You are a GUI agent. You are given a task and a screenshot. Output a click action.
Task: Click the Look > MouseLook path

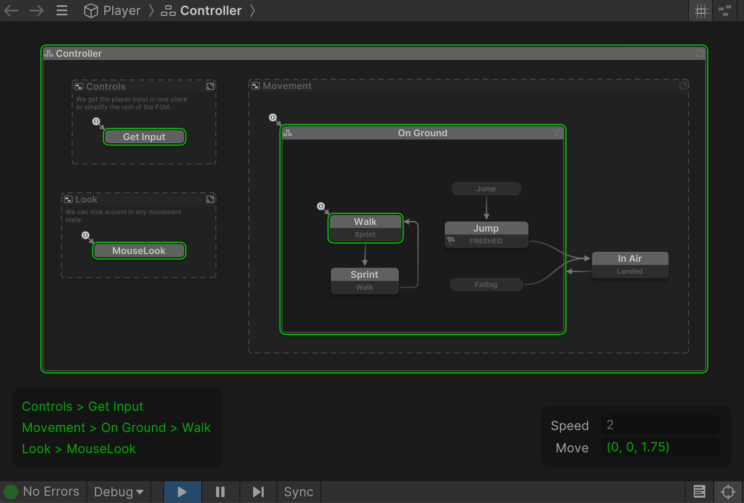pyautogui.click(x=79, y=449)
